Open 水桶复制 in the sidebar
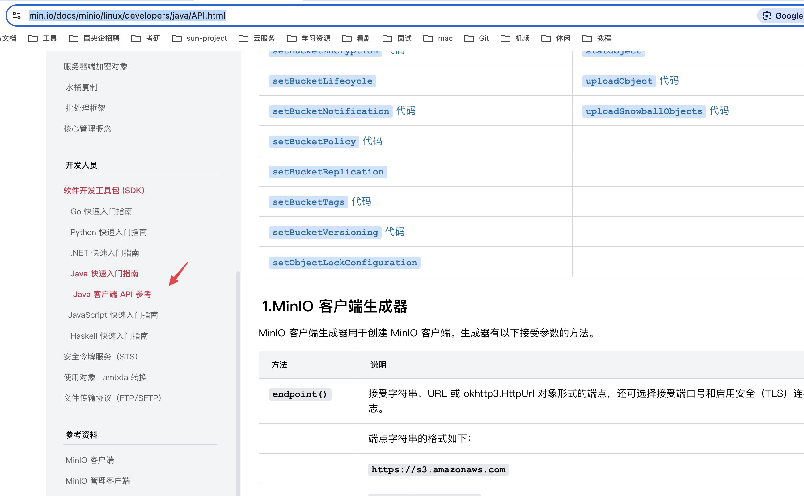Image resolution: width=804 pixels, height=496 pixels. coord(81,88)
